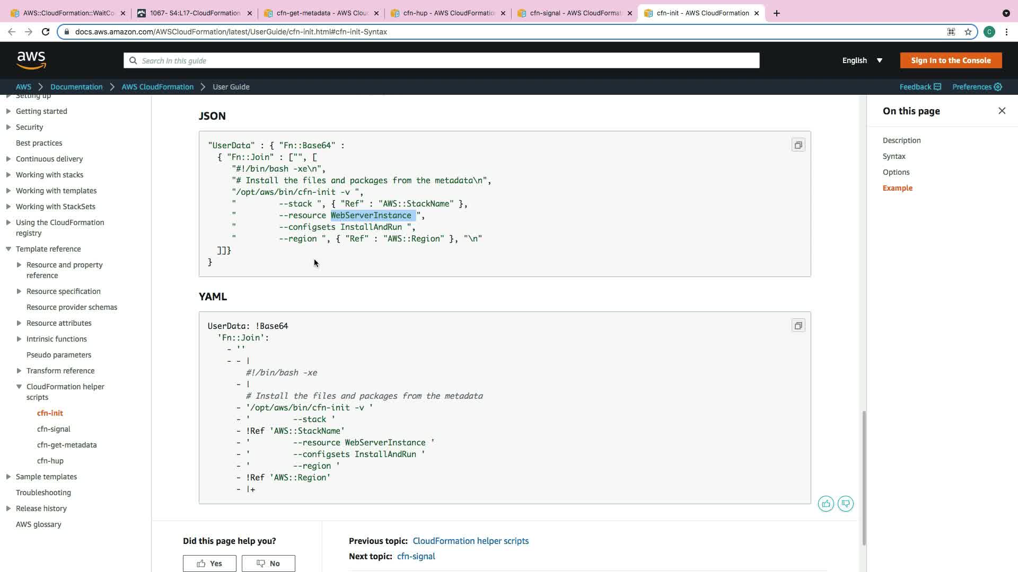This screenshot has width=1018, height=572.
Task: Click the Search in this guide field
Action: (441, 60)
